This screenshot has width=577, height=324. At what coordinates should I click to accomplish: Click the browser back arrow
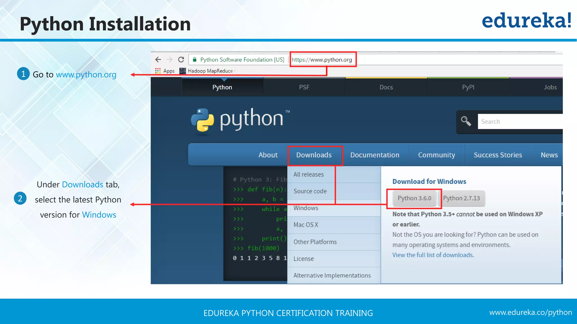click(158, 60)
